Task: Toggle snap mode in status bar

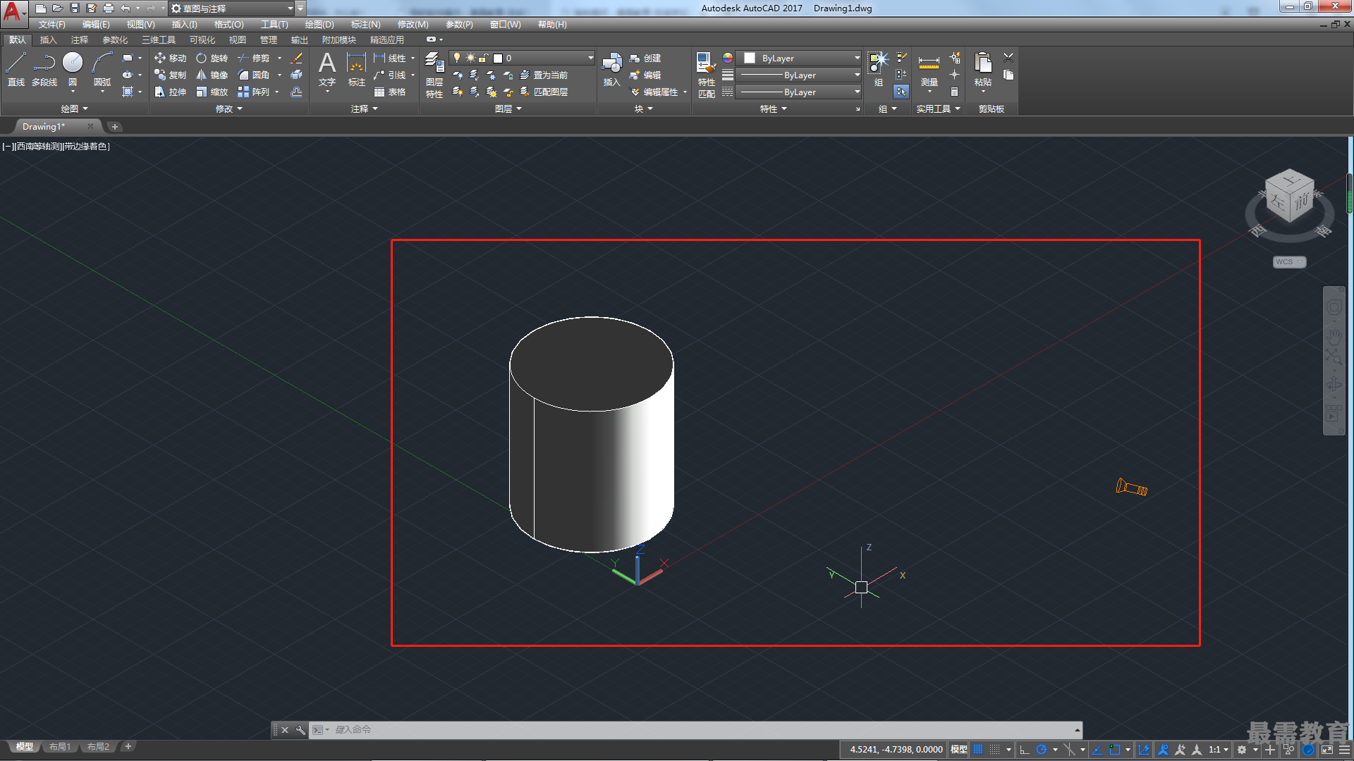Action: pyautogui.click(x=994, y=750)
